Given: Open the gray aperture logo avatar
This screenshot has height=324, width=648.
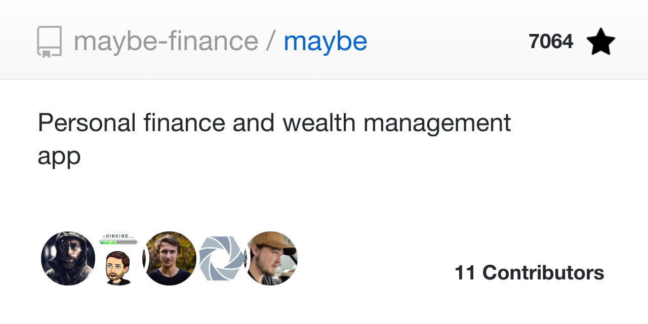Looking at the screenshot, I should point(221,258).
